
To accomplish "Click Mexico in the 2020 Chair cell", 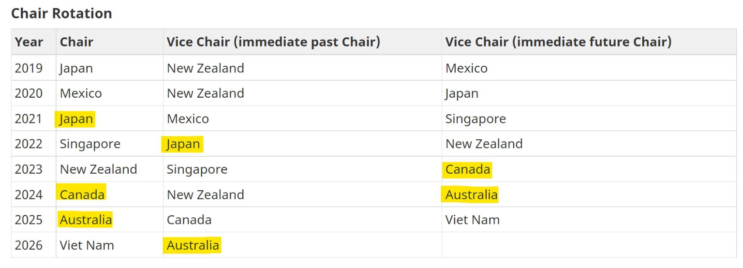I will (x=81, y=93).
